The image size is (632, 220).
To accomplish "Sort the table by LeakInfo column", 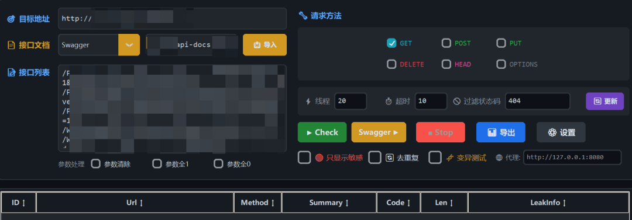I will (x=548, y=202).
